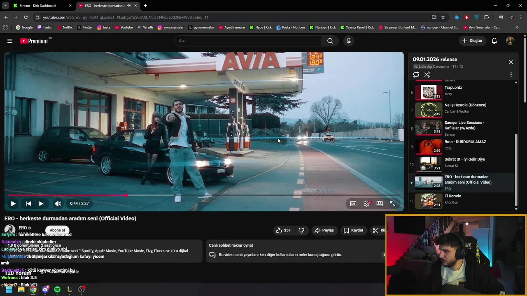Viewport: 527px width, 296px height.
Task: Open OBS Studio from the taskbar
Action: click(82, 289)
